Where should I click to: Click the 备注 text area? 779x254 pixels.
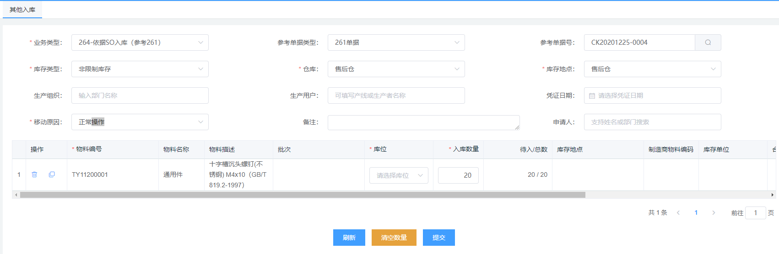click(423, 122)
